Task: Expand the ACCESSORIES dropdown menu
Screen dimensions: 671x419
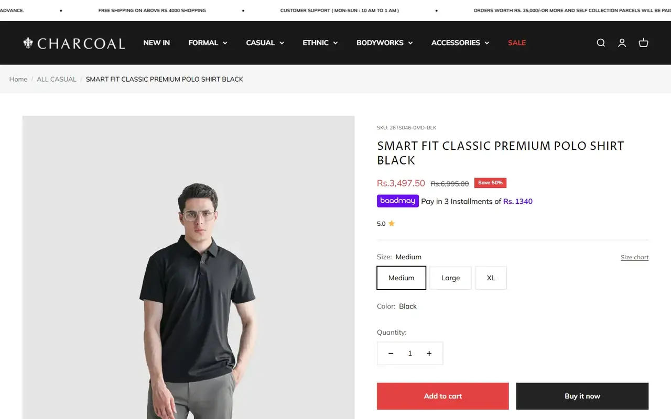Action: [x=460, y=43]
